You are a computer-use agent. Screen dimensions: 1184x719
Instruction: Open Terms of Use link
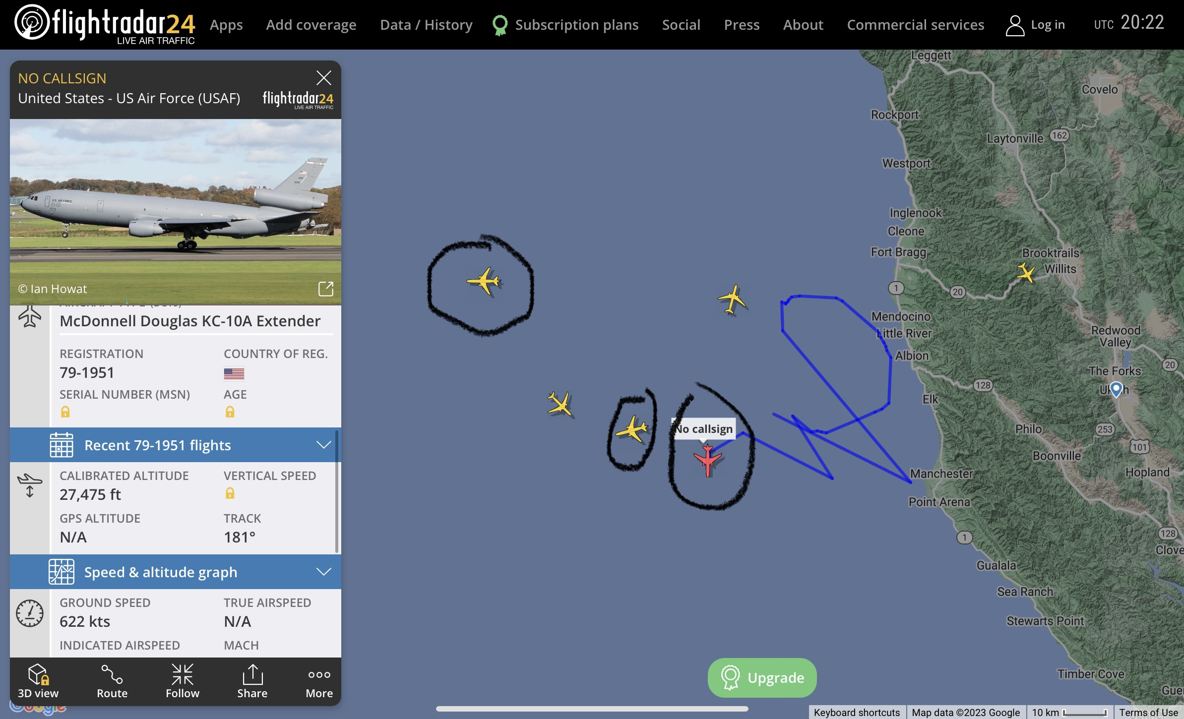point(1148,712)
